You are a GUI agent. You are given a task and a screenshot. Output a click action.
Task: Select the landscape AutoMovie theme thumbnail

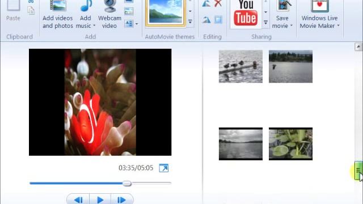pyautogui.click(x=166, y=12)
